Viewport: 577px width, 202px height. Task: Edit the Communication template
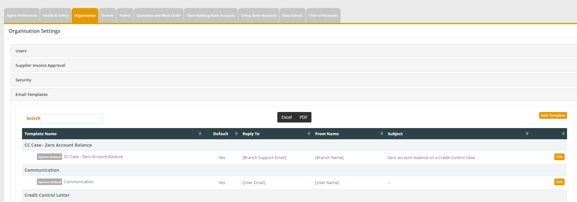click(559, 182)
